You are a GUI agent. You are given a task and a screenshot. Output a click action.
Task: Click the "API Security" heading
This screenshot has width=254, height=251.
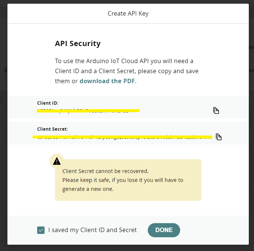78,43
